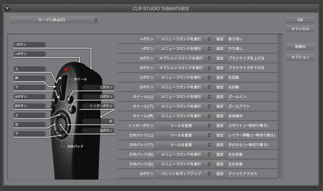The width and height of the screenshot is (323, 191).
Task: Reset settings with the 初期化 button
Action: click(x=300, y=46)
